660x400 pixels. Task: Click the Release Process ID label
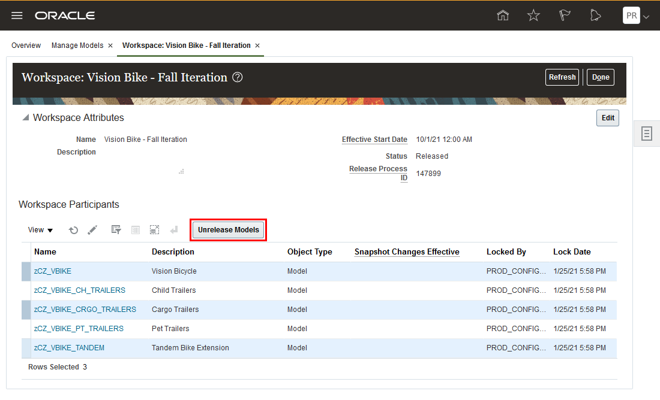pyautogui.click(x=379, y=173)
